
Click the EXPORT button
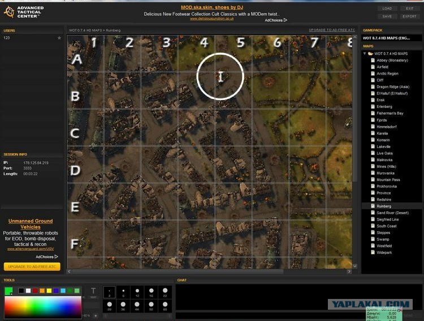pos(409,16)
